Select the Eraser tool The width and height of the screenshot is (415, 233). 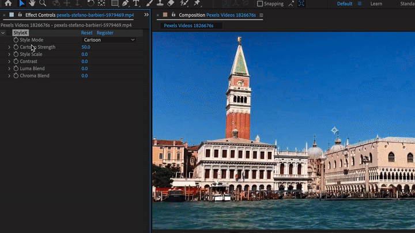point(171,3)
